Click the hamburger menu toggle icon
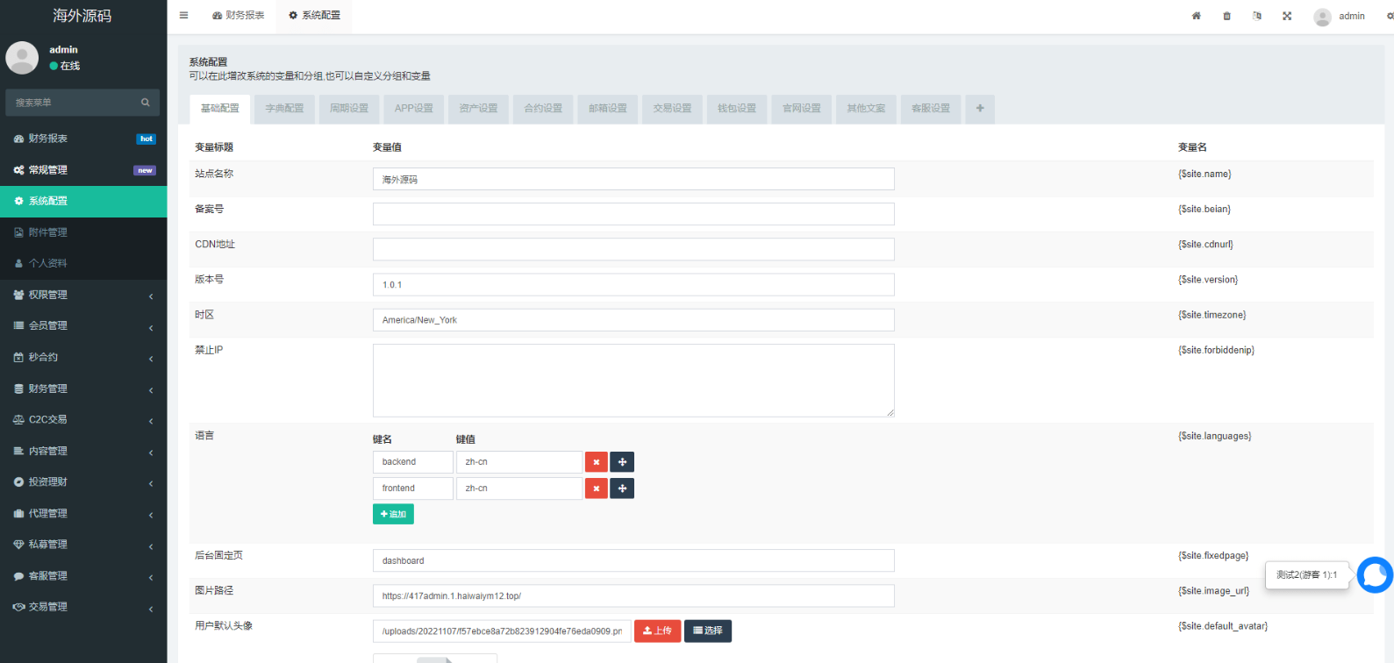 tap(183, 16)
